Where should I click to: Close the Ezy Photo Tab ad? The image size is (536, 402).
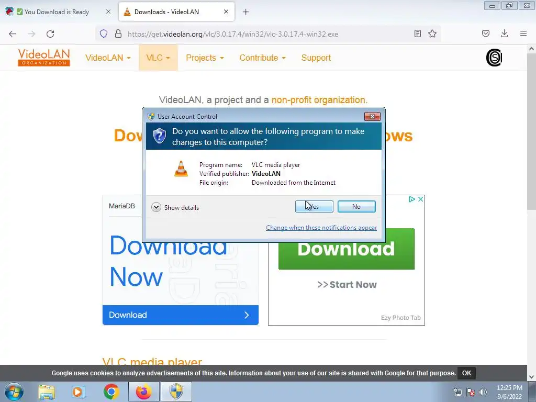(421, 199)
